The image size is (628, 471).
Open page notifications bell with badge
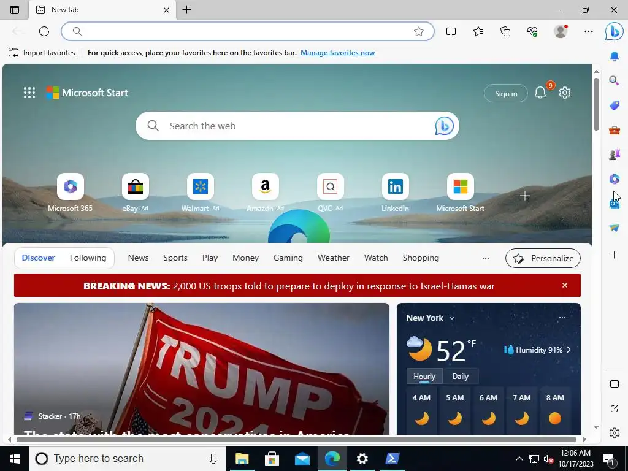[x=540, y=93]
